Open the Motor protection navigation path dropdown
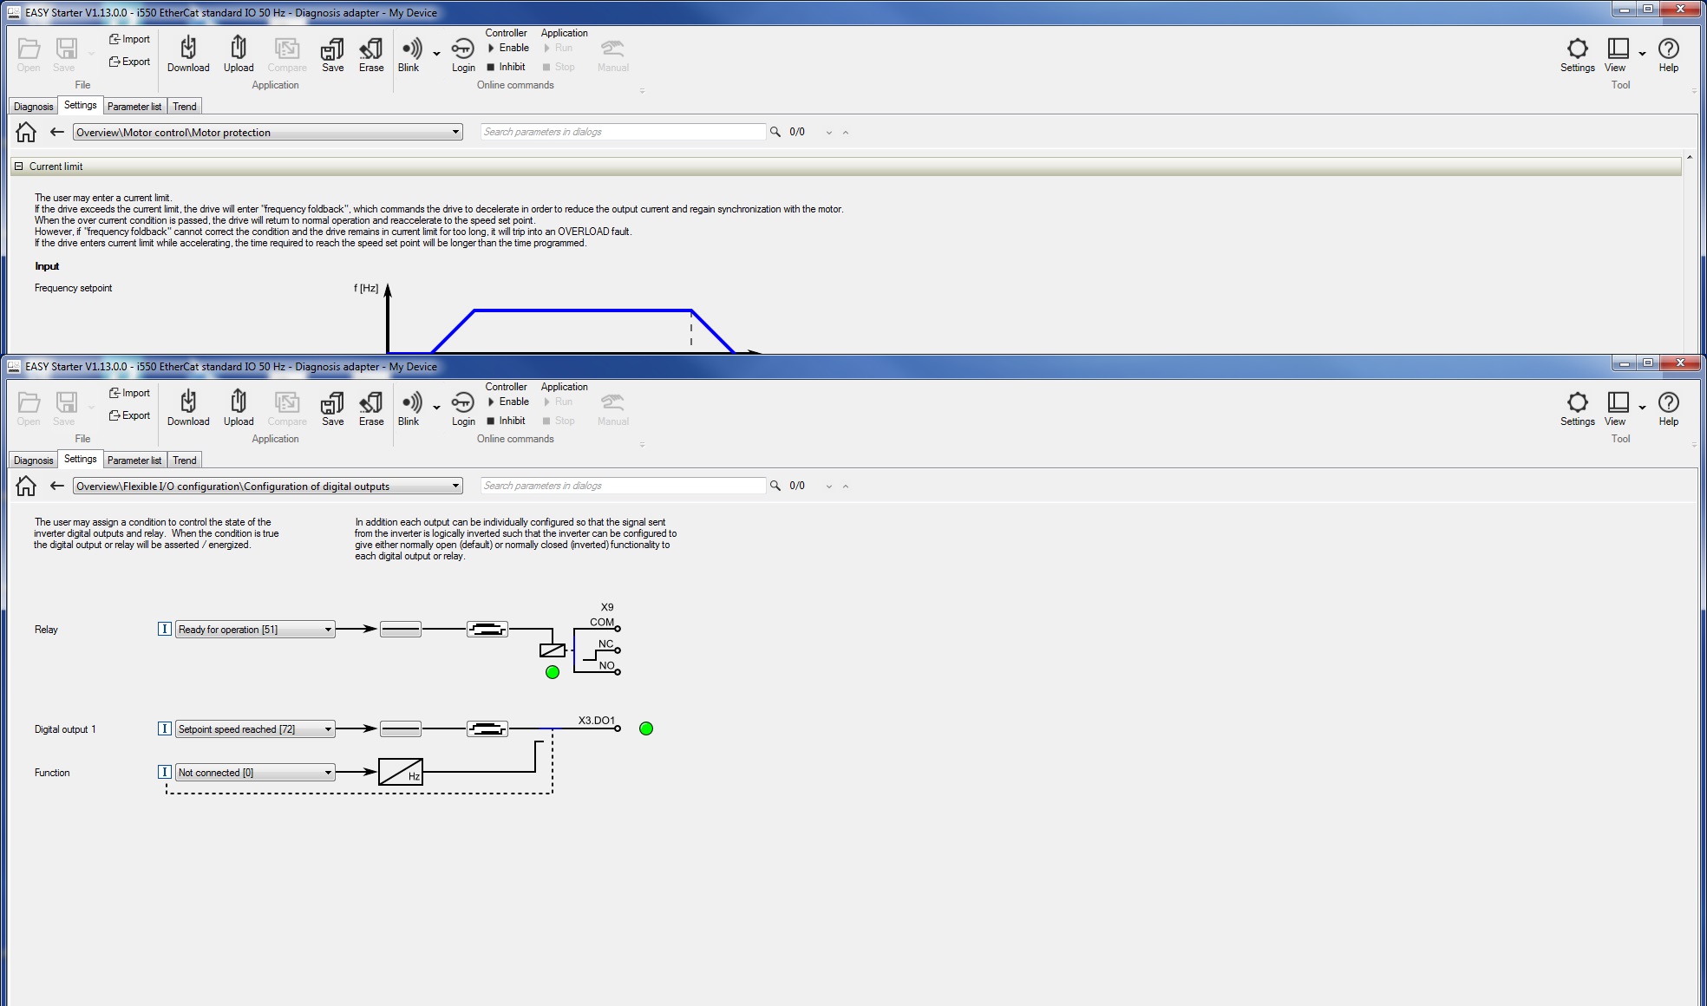1707x1006 pixels. (x=455, y=132)
